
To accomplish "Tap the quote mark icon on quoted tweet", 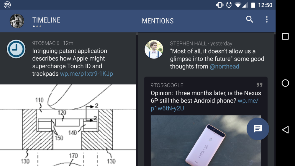I will click(259, 85).
